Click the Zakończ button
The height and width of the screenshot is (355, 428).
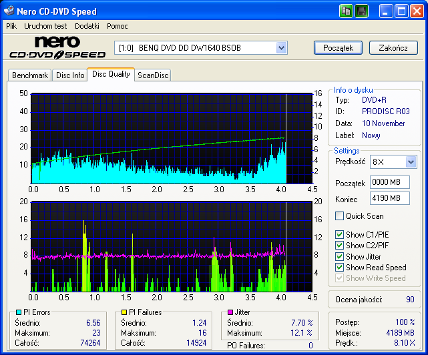pos(393,48)
